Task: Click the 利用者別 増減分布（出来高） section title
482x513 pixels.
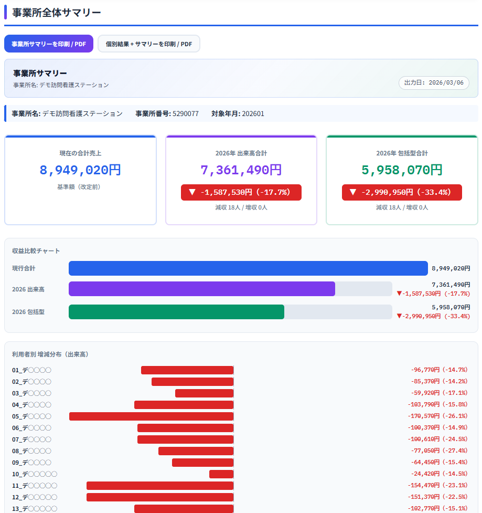Action: click(50, 354)
